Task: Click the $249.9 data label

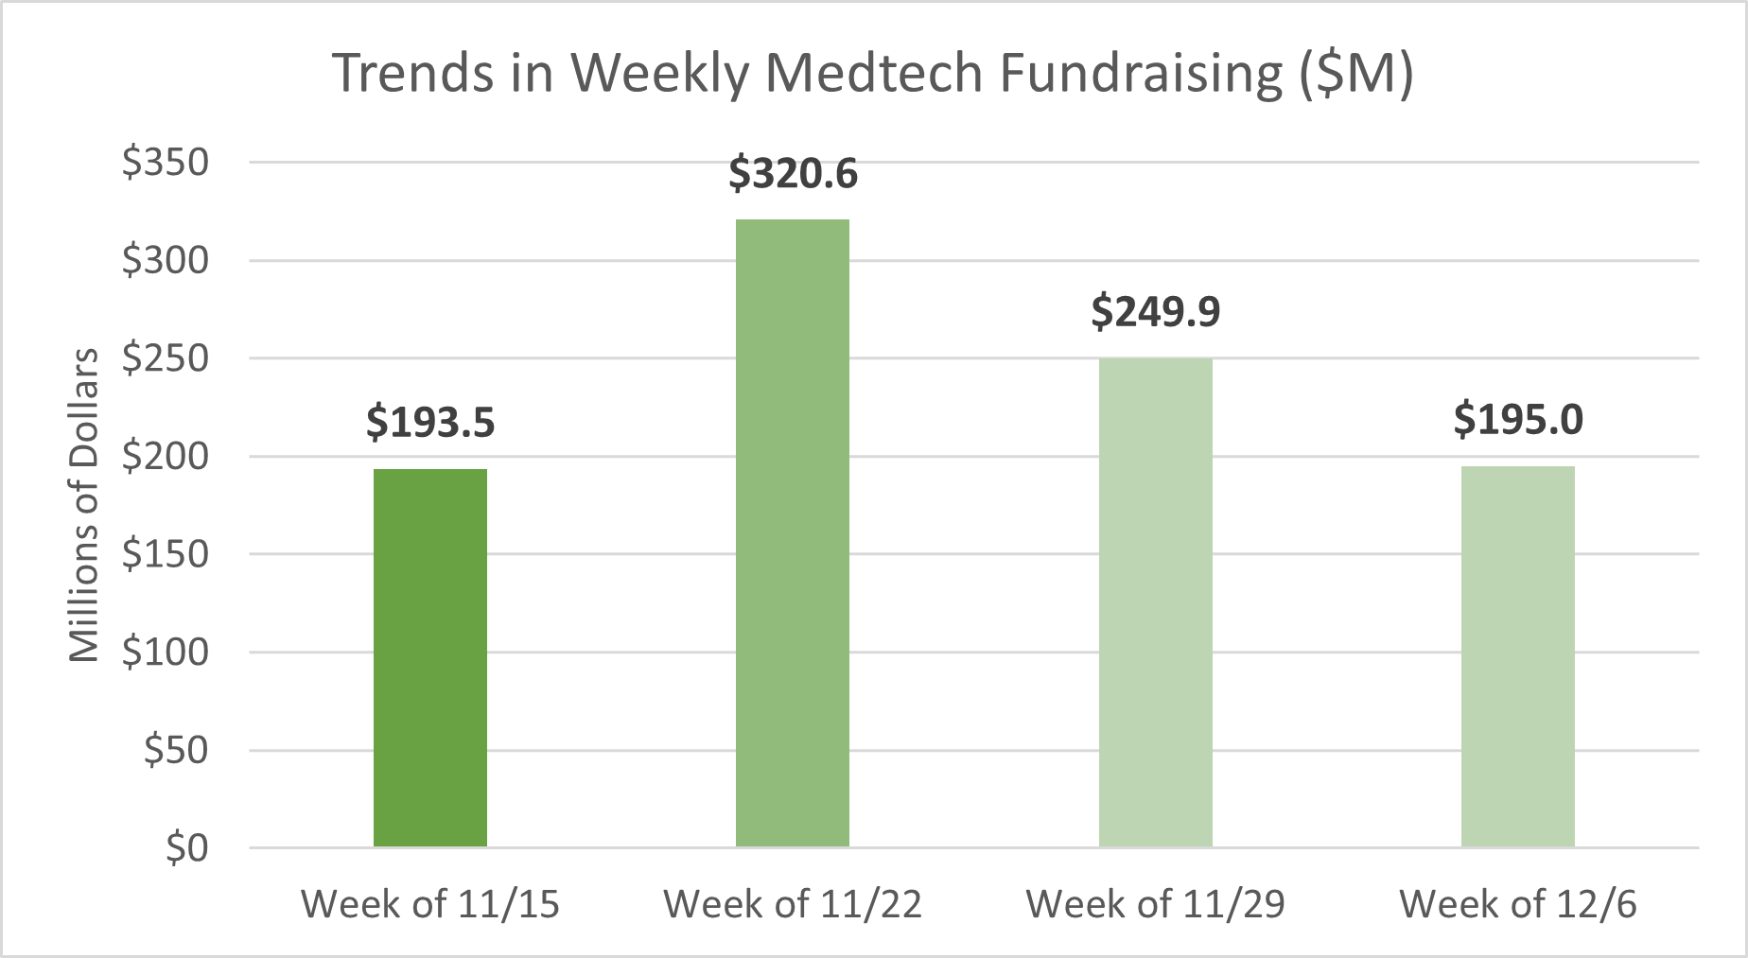Action: pyautogui.click(x=1155, y=311)
